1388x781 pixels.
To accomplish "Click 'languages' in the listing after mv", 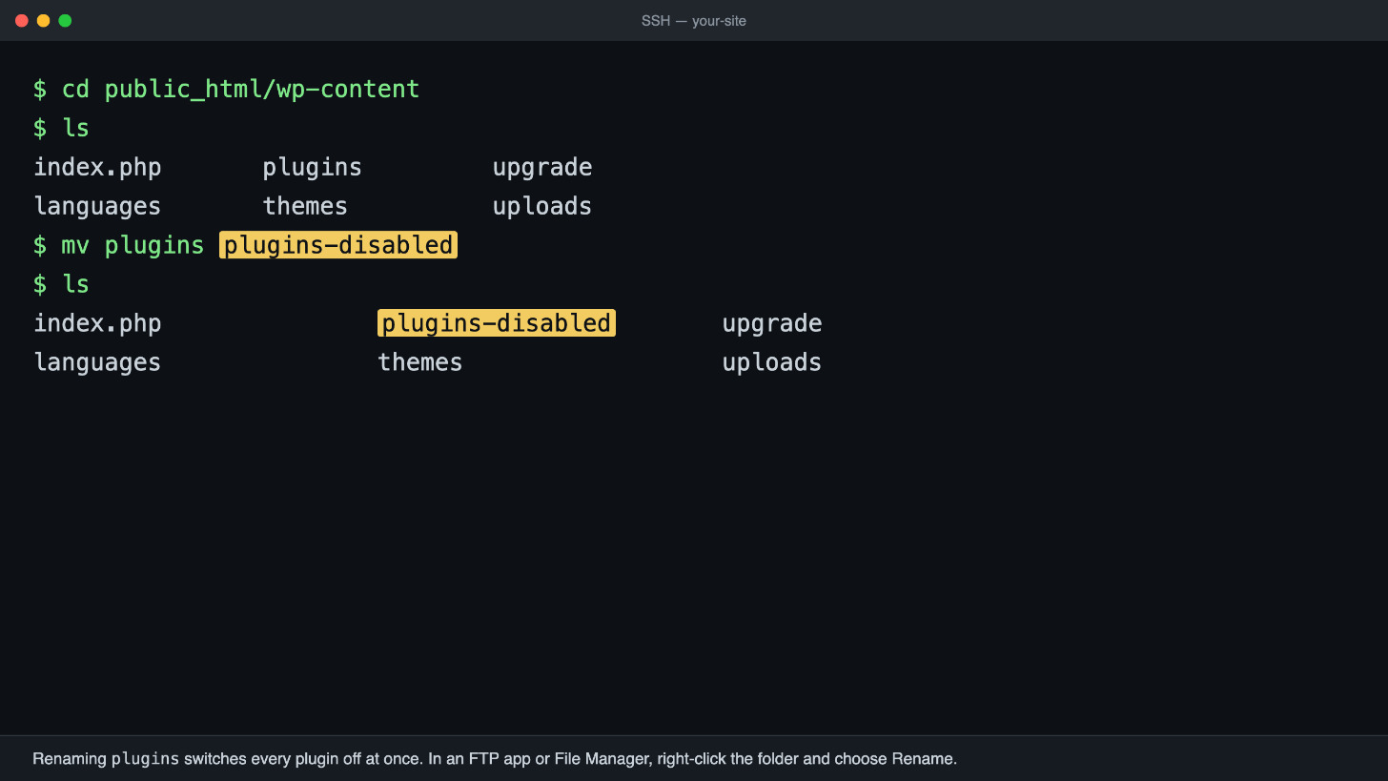I will point(97,362).
